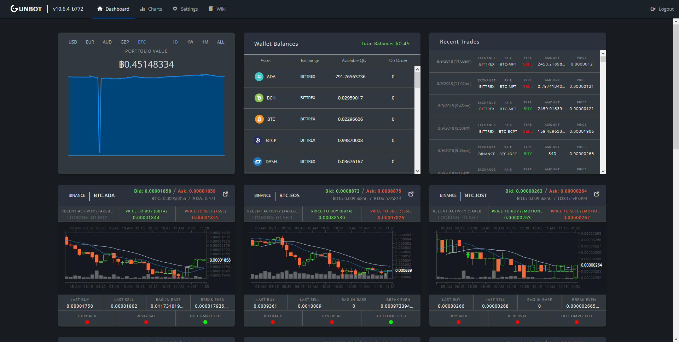This screenshot has height=342, width=679.
Task: Set portfolio range to 1M
Action: 205,42
